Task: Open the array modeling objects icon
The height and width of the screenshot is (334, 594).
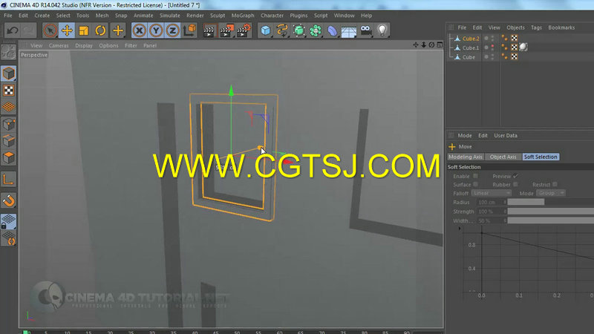Action: tap(315, 30)
